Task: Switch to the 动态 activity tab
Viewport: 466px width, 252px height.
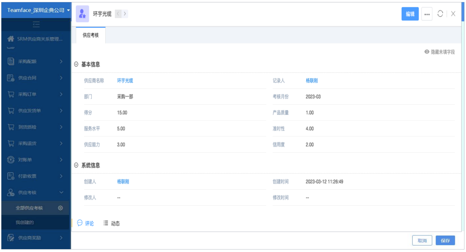Action: (x=111, y=223)
